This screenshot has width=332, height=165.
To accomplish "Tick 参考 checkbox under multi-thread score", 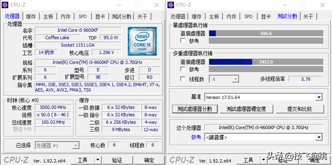I will [183, 69].
